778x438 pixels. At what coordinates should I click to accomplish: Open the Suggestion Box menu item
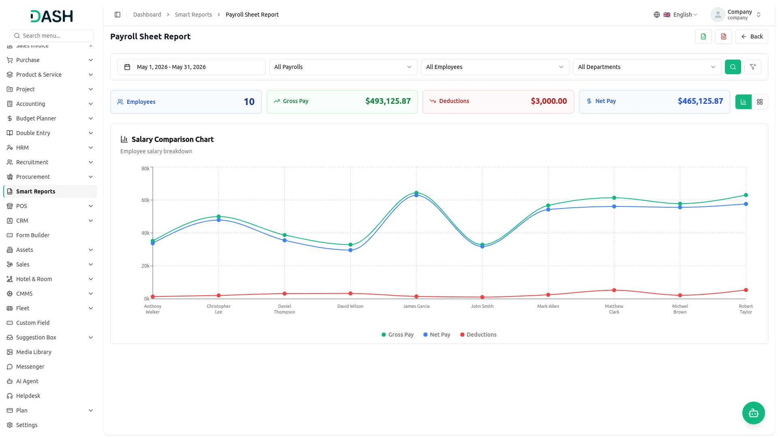tap(50, 337)
